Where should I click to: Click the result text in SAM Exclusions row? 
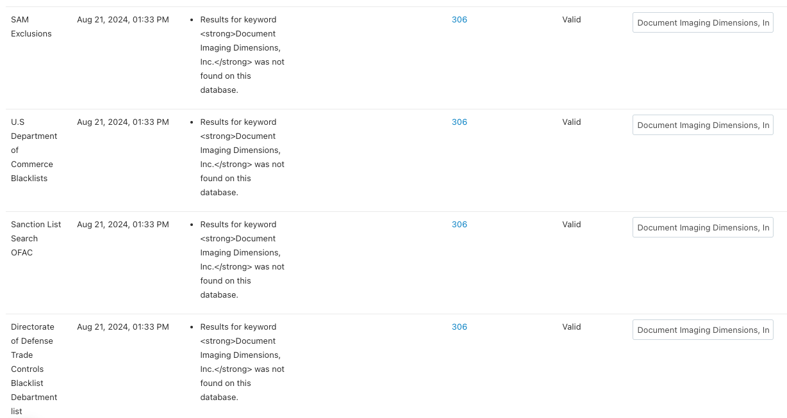242,55
